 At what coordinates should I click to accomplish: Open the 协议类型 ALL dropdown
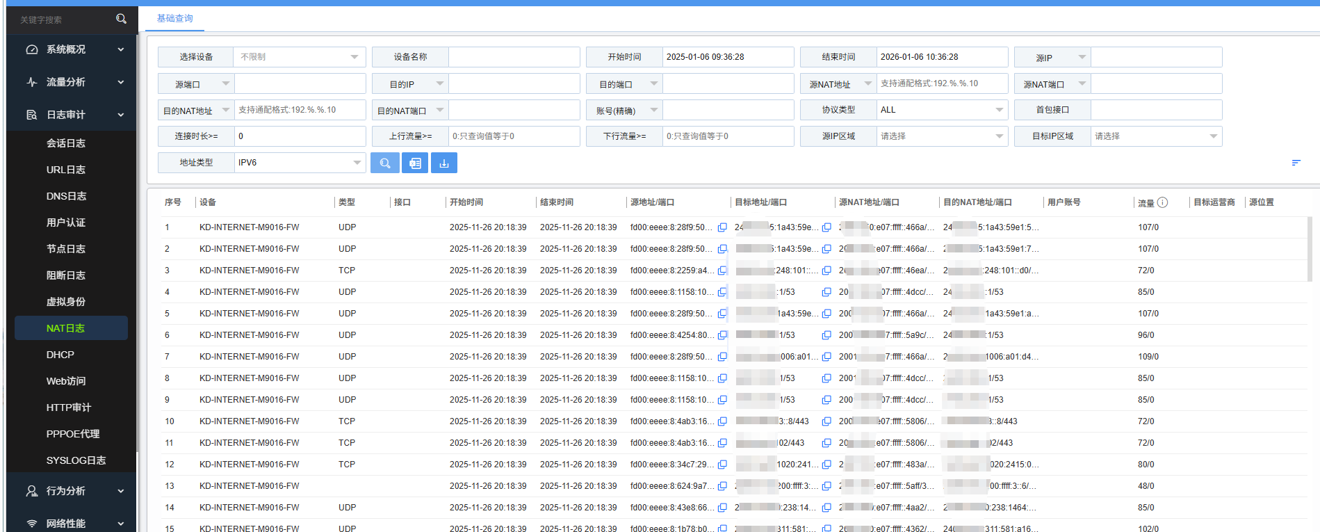click(x=942, y=110)
